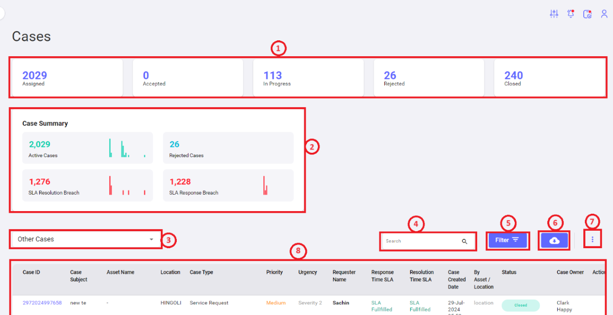Screen dimensions: 613x315
Task: Expand the sidebar using top-left circle handle
Action: point(2,13)
